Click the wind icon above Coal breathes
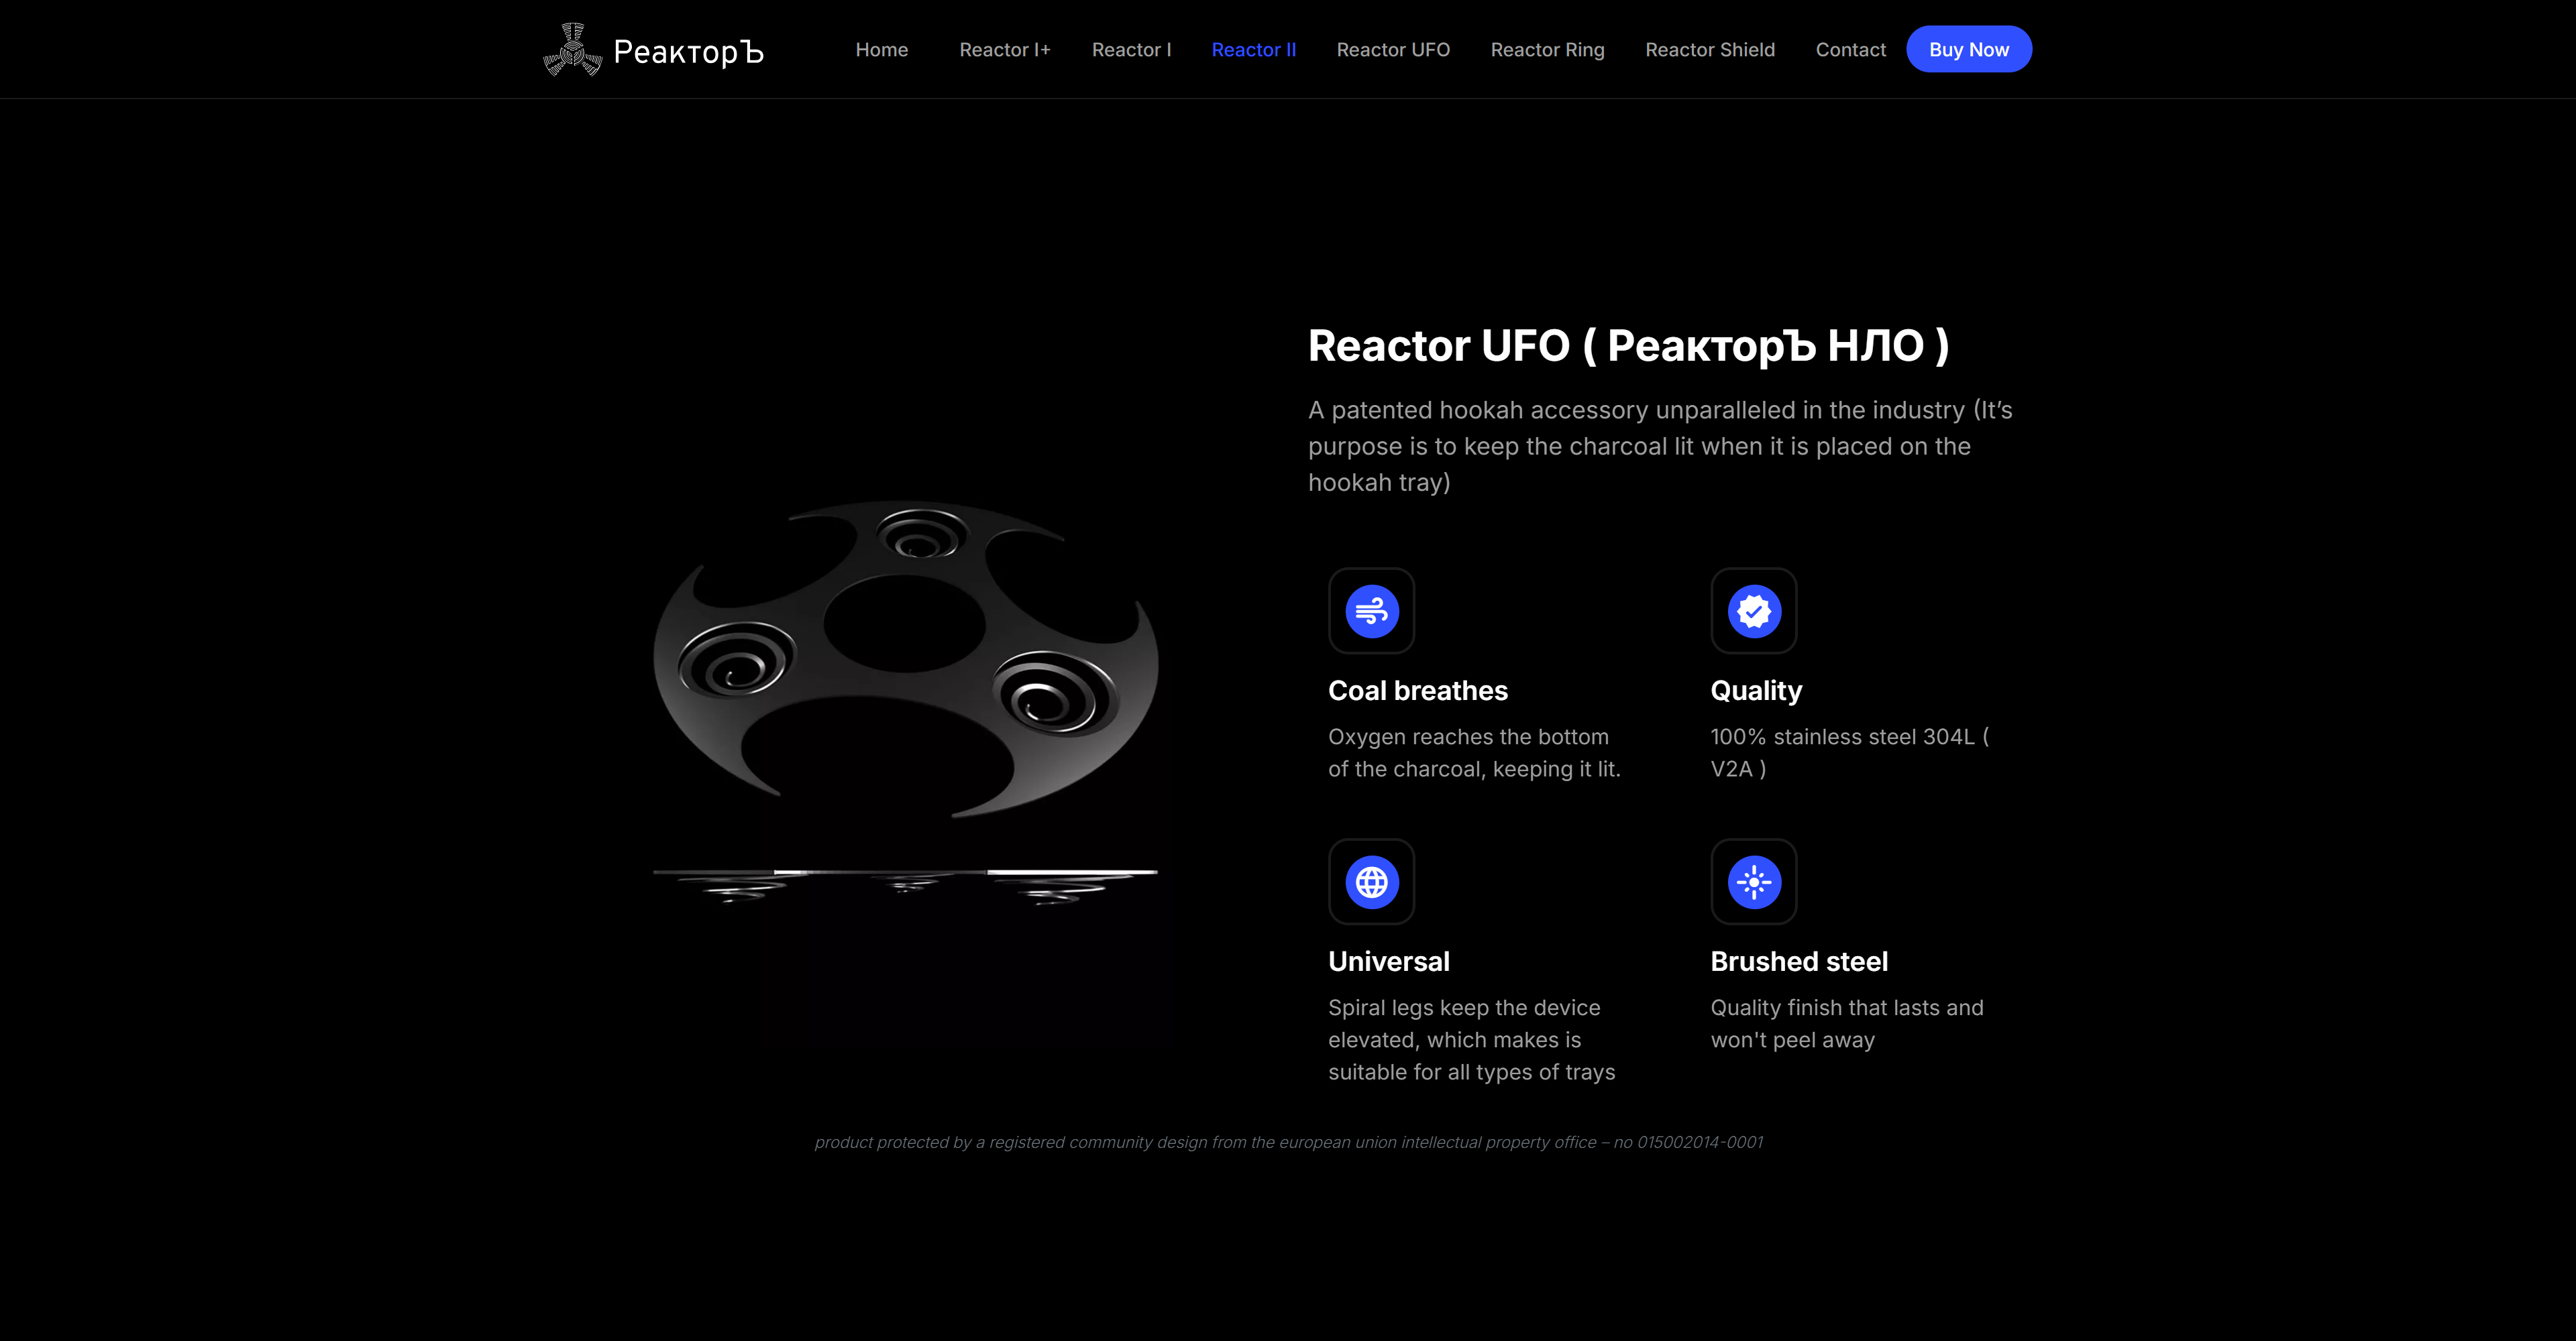This screenshot has height=1341, width=2576. click(1371, 611)
